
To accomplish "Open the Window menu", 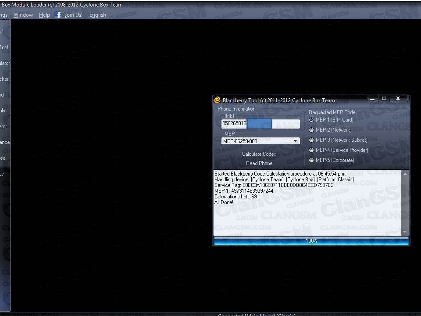I will (x=23, y=15).
